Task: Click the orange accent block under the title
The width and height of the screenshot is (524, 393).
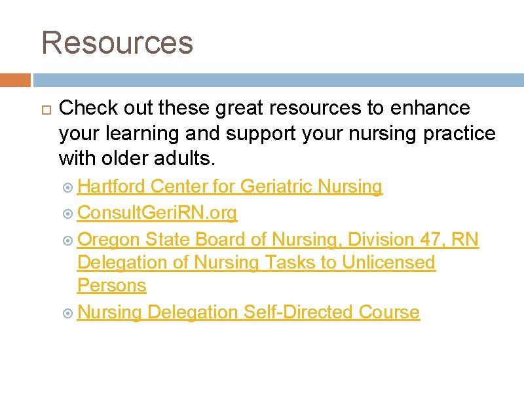Action: coord(15,80)
